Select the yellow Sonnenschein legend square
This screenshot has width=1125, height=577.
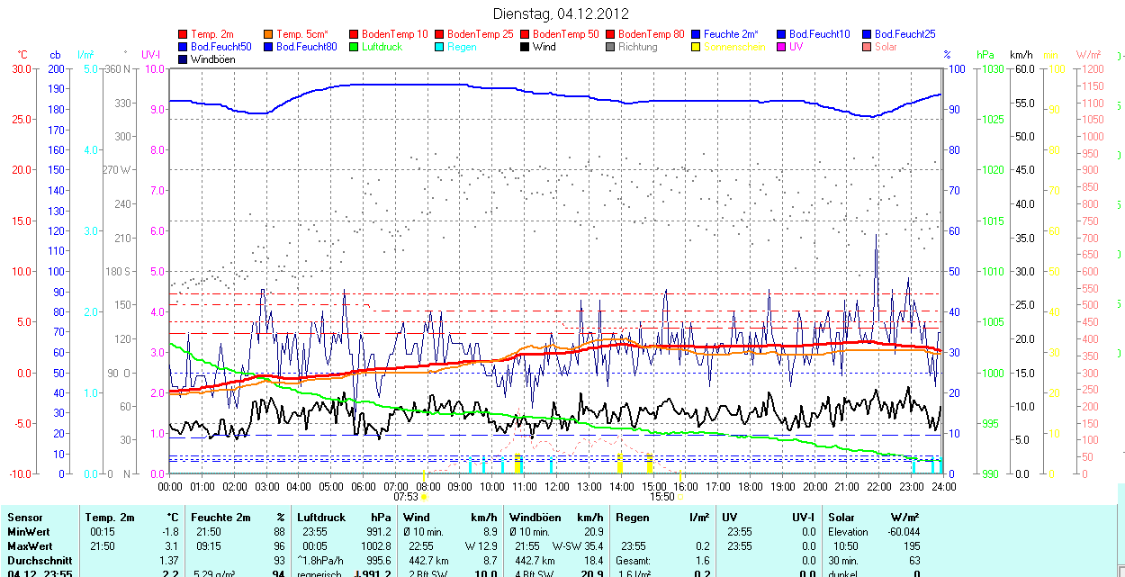point(697,47)
